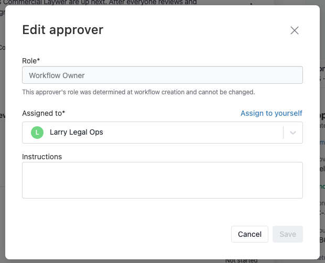
Task: Click the Workflow Owner role field
Action: click(162, 75)
